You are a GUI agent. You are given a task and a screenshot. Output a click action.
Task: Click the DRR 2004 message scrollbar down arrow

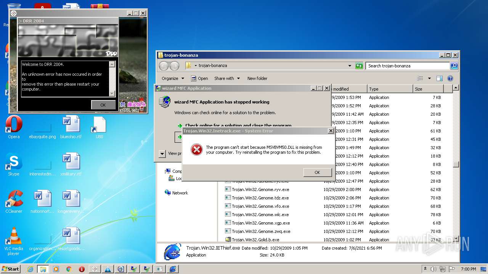pyautogui.click(x=112, y=93)
